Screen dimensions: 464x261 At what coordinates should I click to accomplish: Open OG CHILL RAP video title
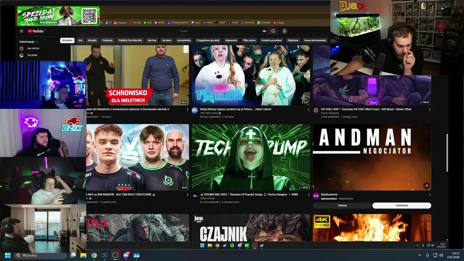click(366, 109)
